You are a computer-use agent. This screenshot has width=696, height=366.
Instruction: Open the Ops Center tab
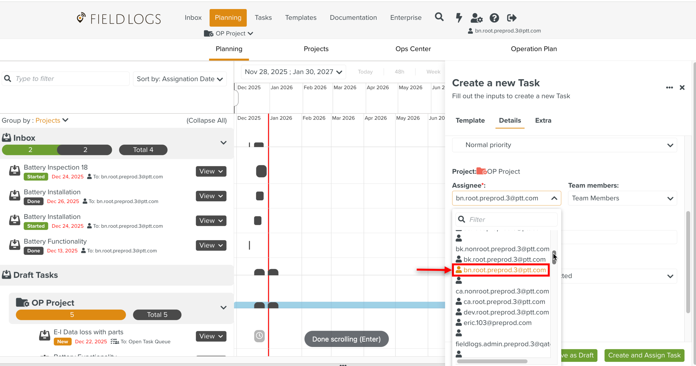tap(413, 49)
